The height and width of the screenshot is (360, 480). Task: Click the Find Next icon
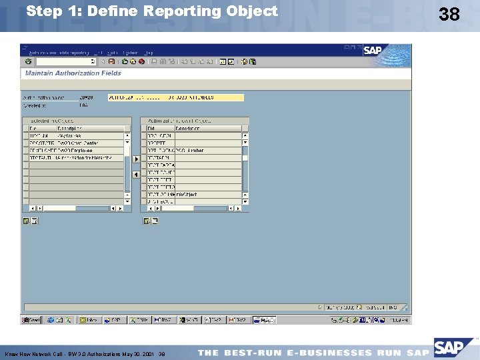click(171, 61)
